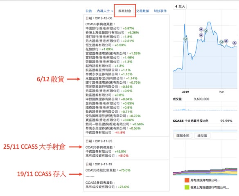Click the 香港上海匯豐銀行有限公司 +6.26% row
Image resolution: width=239 pixels, height=196 pixels.
point(112,32)
